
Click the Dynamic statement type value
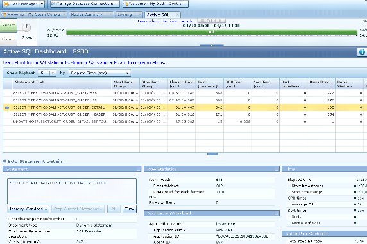click(x=94, y=225)
